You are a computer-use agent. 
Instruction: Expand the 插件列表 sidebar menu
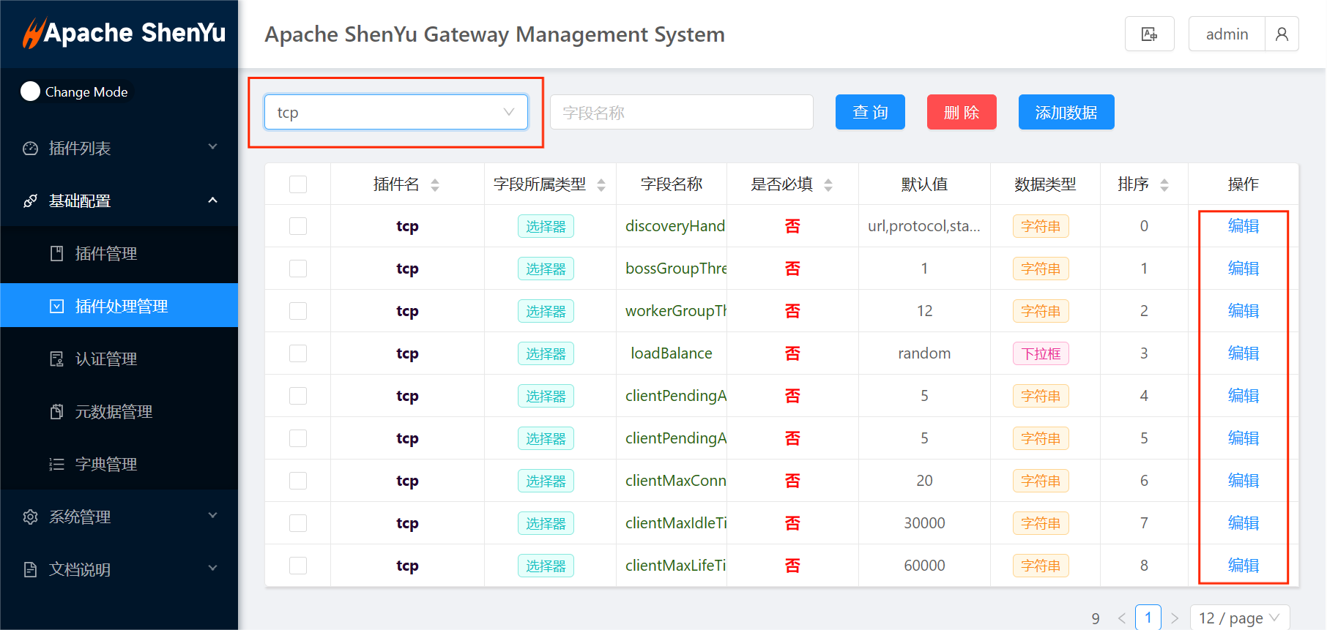tap(119, 149)
